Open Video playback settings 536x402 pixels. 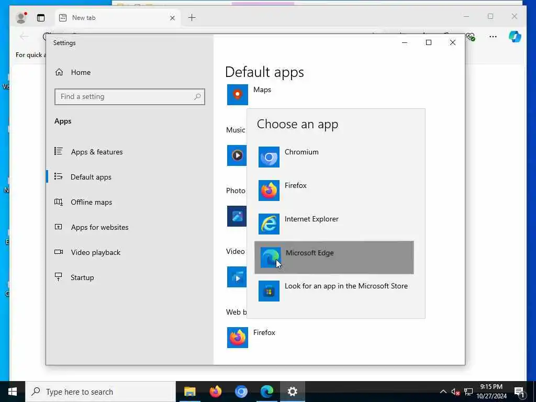coord(130,252)
